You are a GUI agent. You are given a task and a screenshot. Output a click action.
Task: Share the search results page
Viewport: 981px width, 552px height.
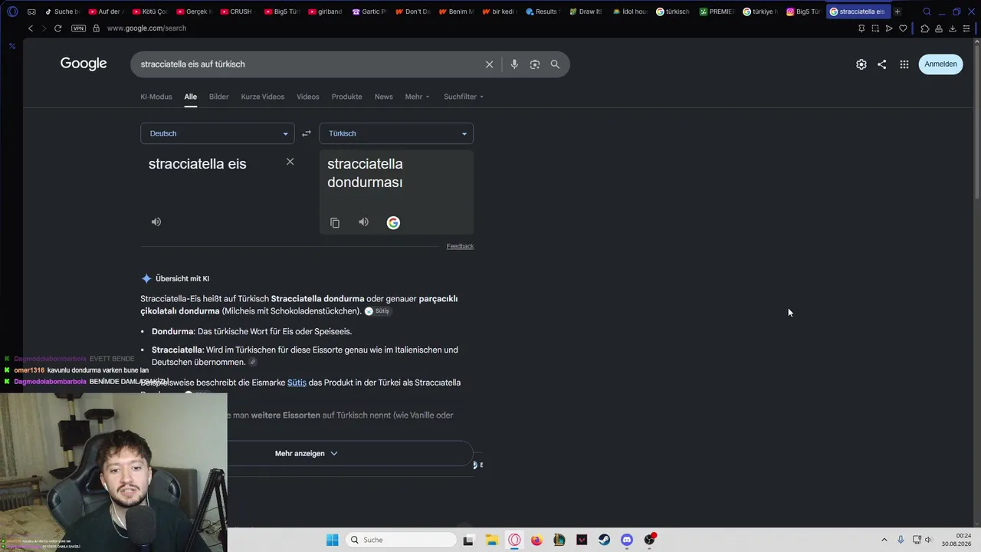tap(881, 64)
